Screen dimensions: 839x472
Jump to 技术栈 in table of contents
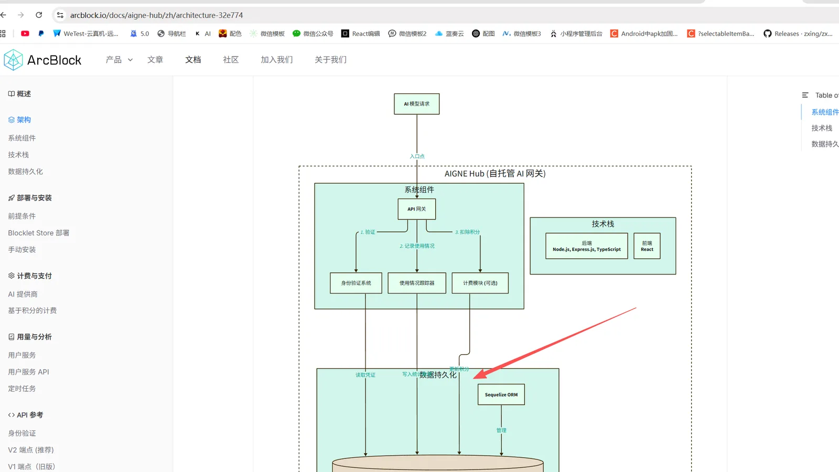(822, 128)
